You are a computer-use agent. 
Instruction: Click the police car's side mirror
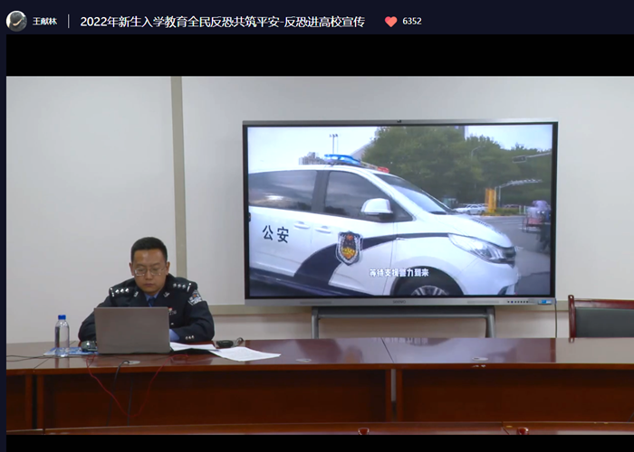click(377, 207)
